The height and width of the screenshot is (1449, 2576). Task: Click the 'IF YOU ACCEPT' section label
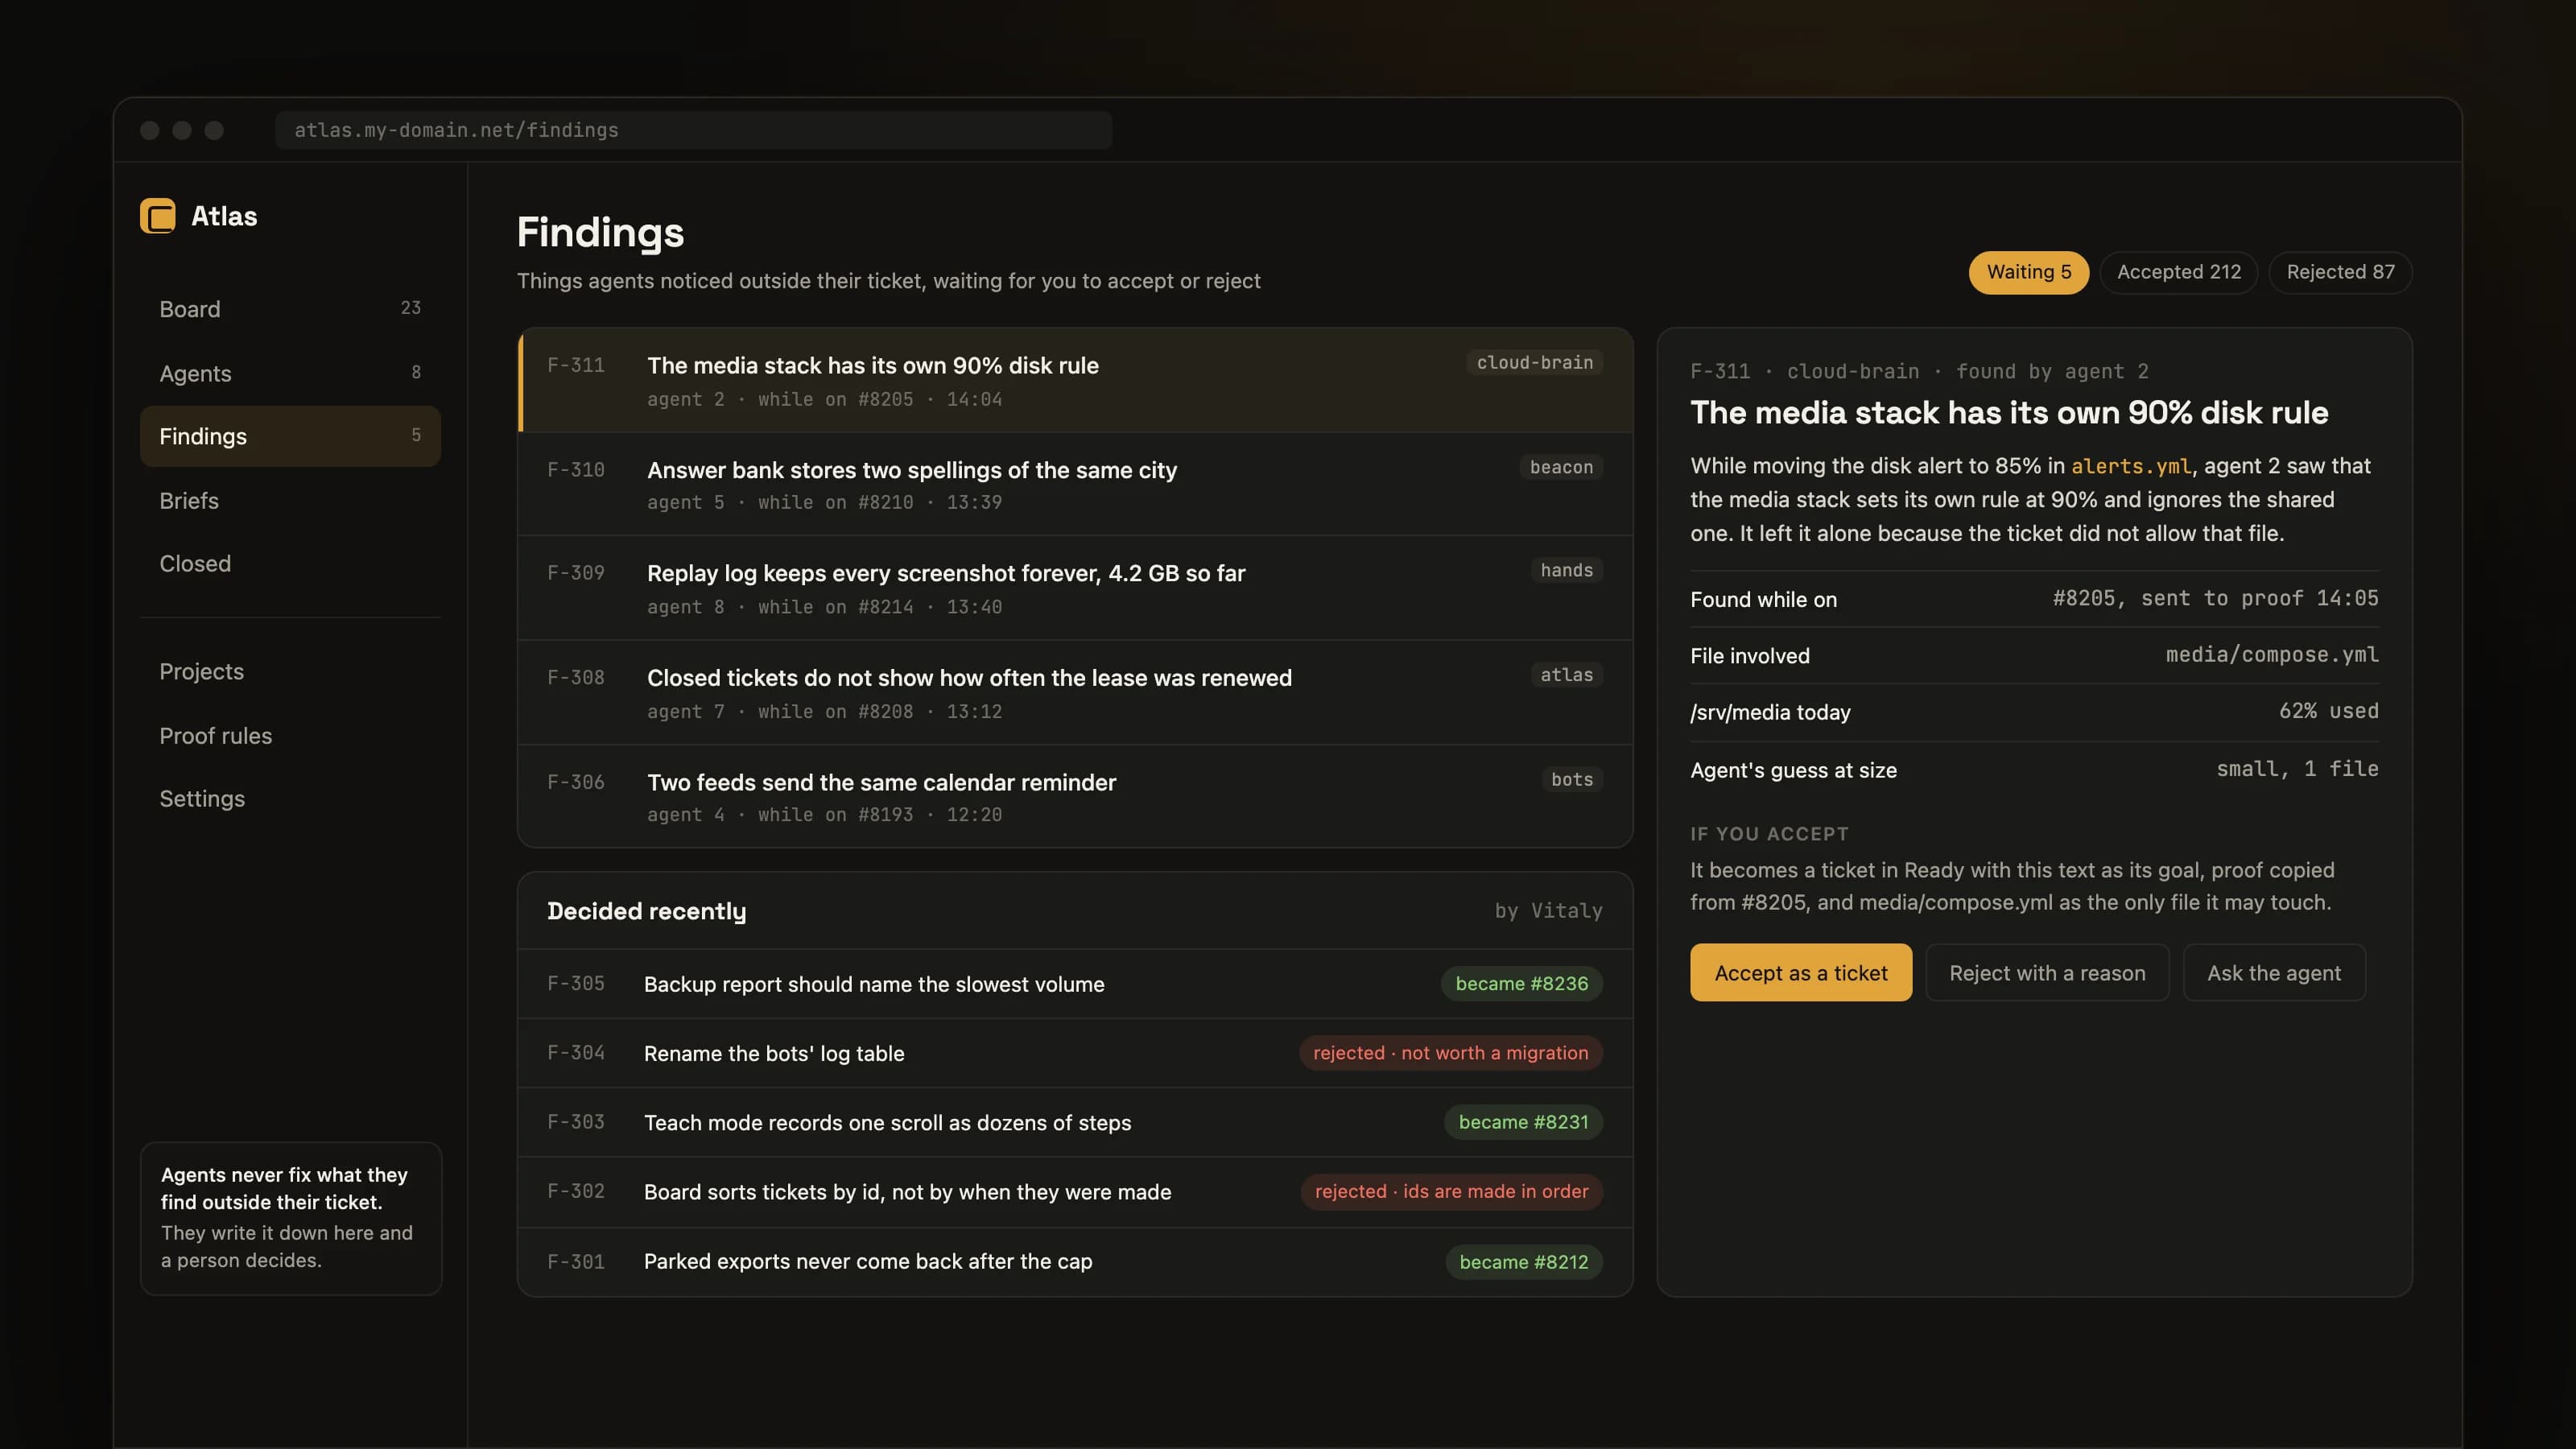[1769, 834]
